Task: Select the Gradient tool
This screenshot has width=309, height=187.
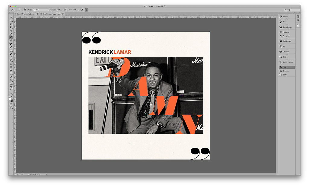Action: click(x=11, y=61)
